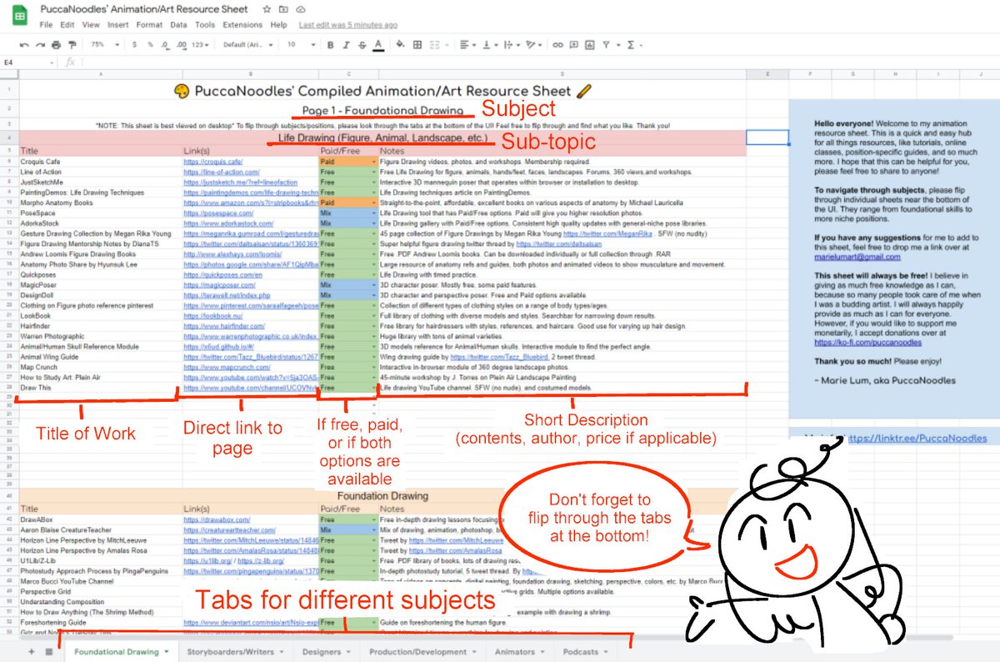Open the Fill color picker
The image size is (1000, 662).
[400, 44]
